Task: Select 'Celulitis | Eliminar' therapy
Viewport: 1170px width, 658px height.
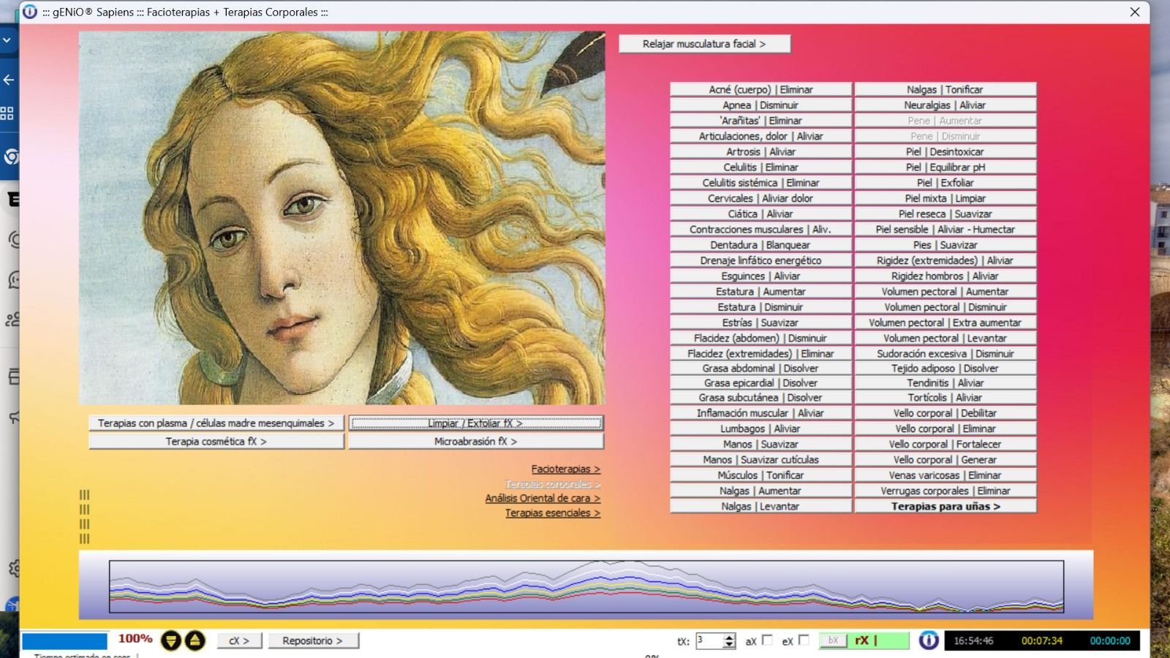Action: [760, 167]
